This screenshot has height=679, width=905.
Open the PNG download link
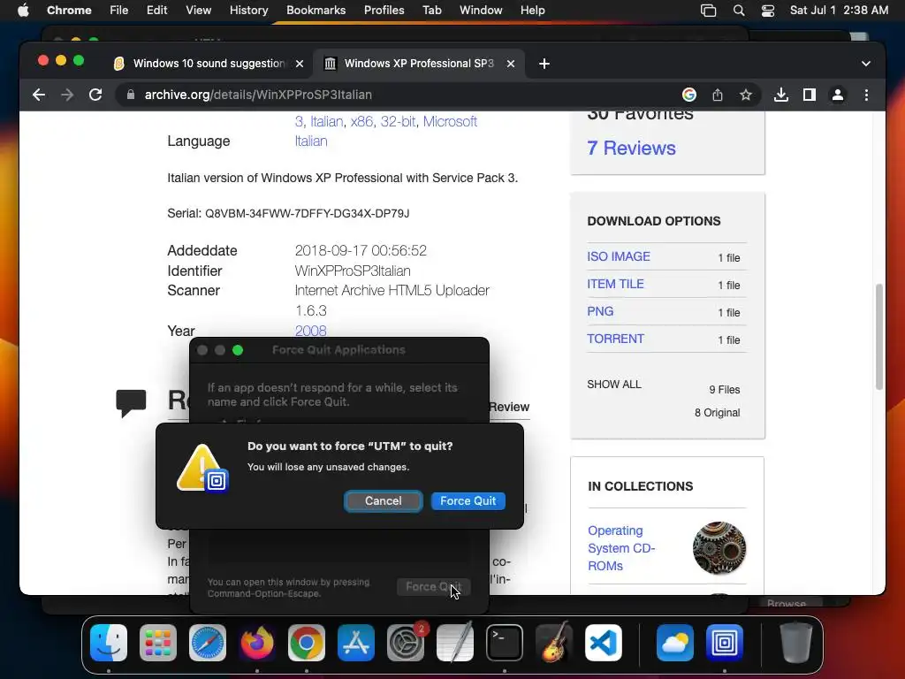pos(600,311)
